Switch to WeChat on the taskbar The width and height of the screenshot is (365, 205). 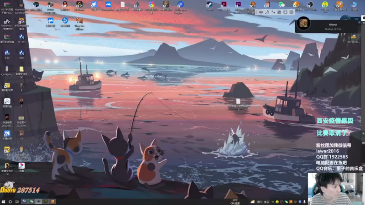pos(31,201)
